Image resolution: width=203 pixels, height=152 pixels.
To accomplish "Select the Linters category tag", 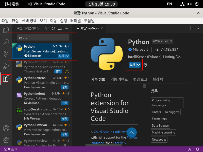I will click(x=156, y=112).
